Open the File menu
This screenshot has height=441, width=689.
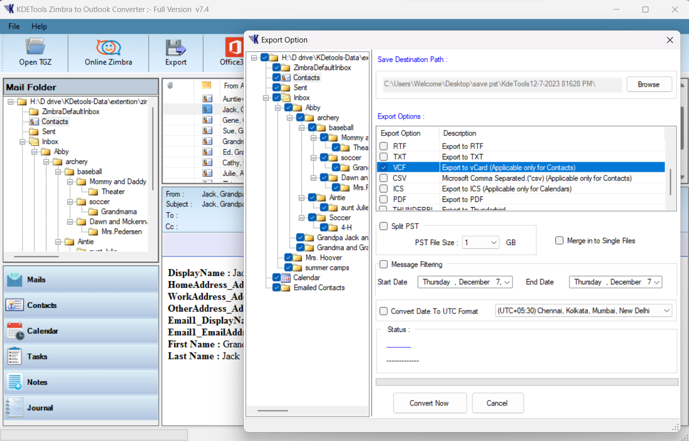point(14,26)
